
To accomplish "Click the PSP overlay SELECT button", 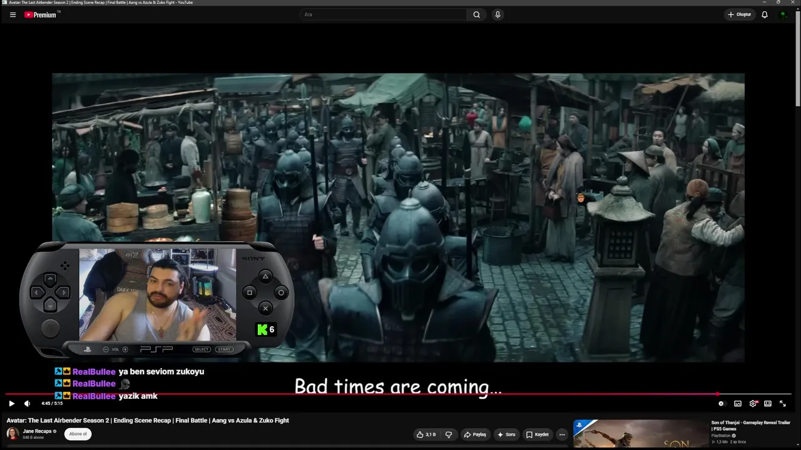I will tap(202, 349).
